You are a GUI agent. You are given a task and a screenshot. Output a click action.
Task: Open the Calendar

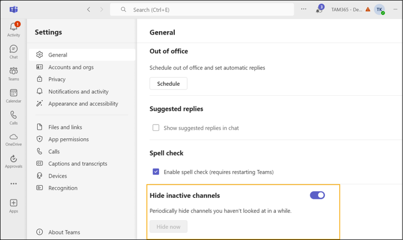click(13, 95)
